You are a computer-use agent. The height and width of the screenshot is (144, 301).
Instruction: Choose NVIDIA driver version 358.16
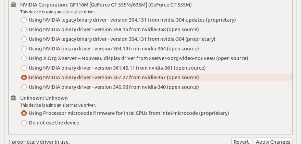click(24, 29)
